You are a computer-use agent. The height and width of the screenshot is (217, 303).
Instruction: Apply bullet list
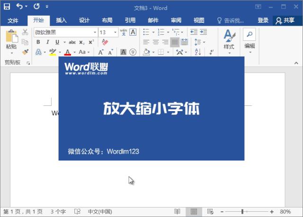pos(146,32)
